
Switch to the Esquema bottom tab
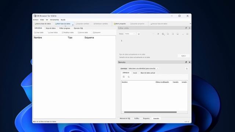(146, 118)
